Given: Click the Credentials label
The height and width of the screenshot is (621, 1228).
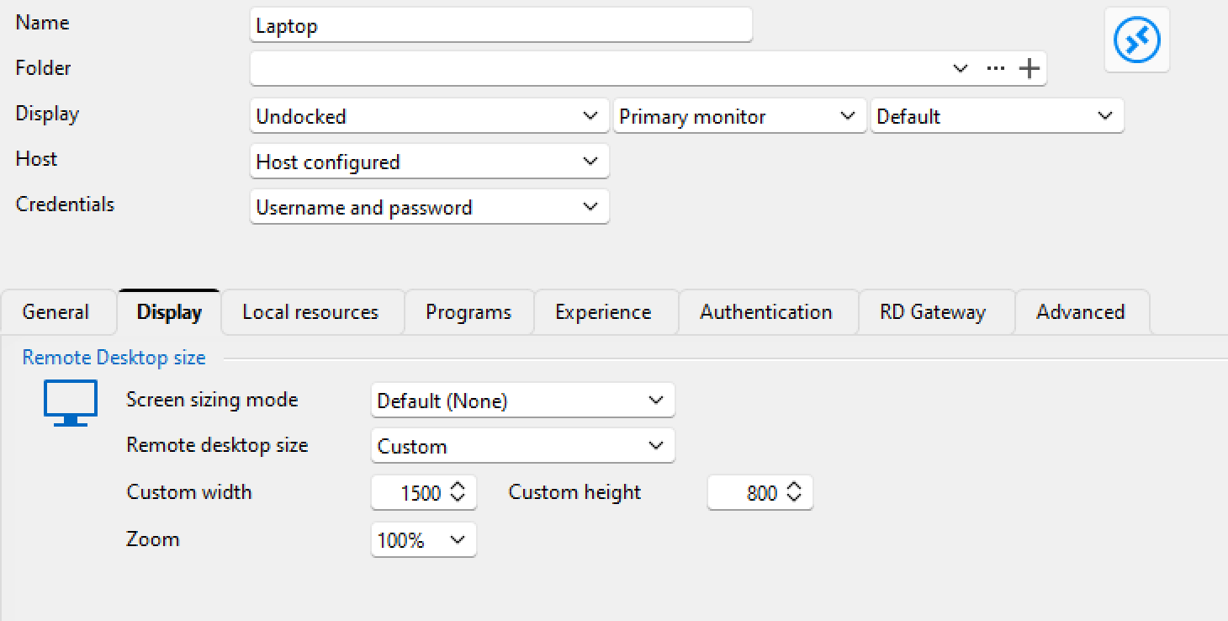Looking at the screenshot, I should pyautogui.click(x=65, y=204).
